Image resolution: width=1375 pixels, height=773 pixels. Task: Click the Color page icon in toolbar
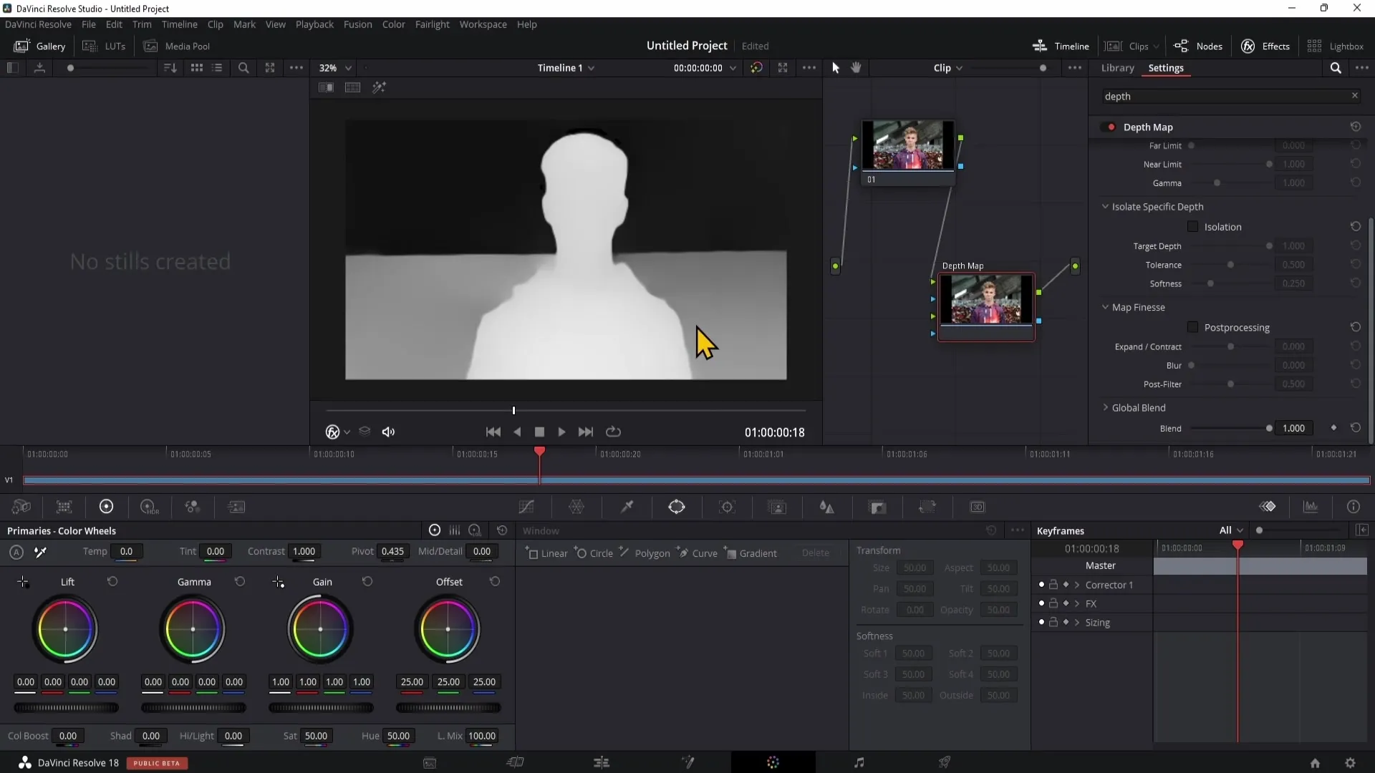(773, 762)
